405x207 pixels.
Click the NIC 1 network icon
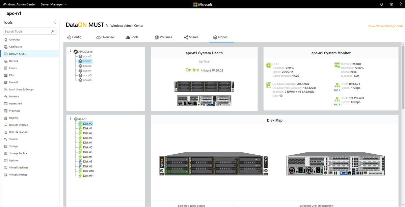click(x=337, y=85)
